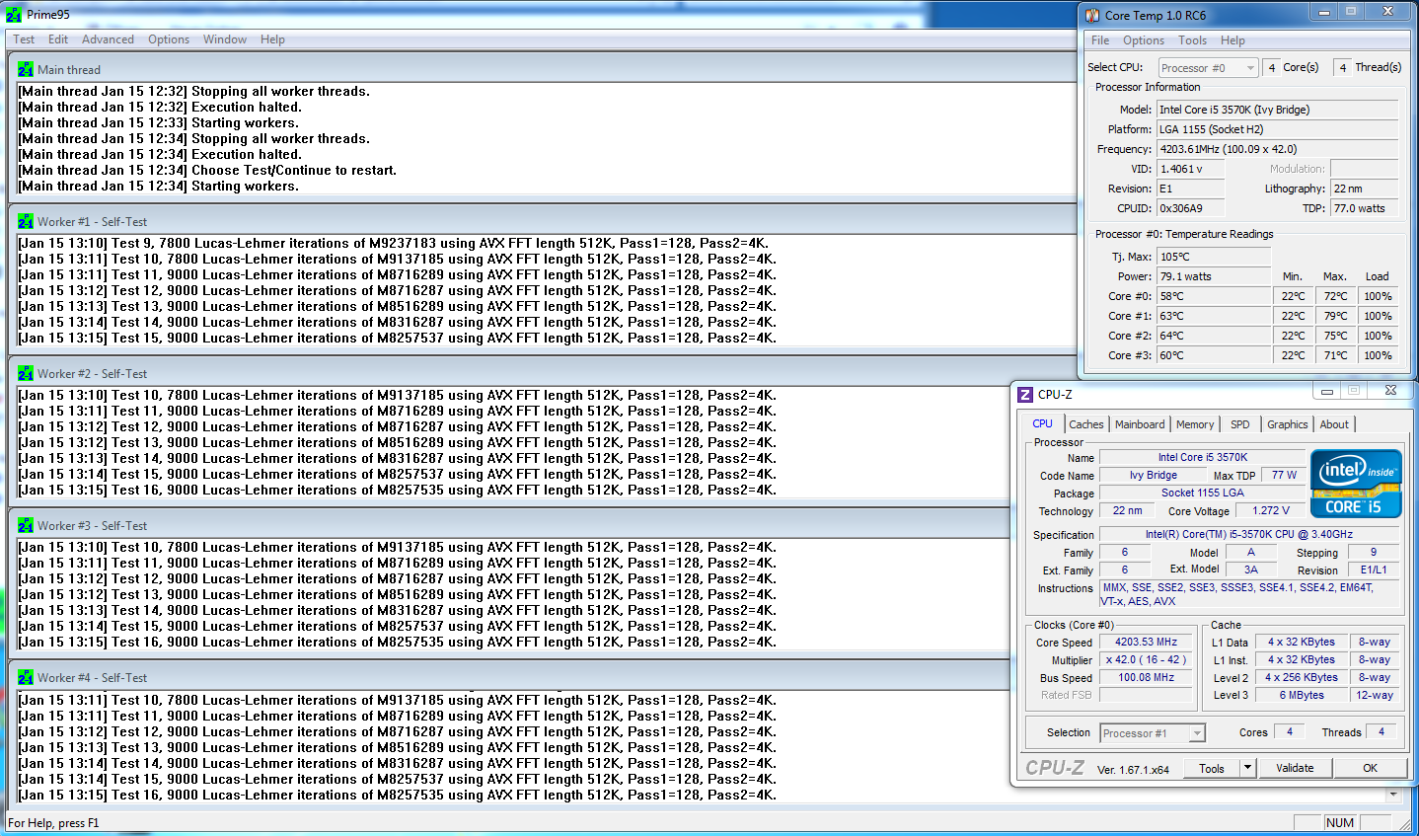
Task: Open Core Temp Options menu
Action: click(x=1144, y=40)
